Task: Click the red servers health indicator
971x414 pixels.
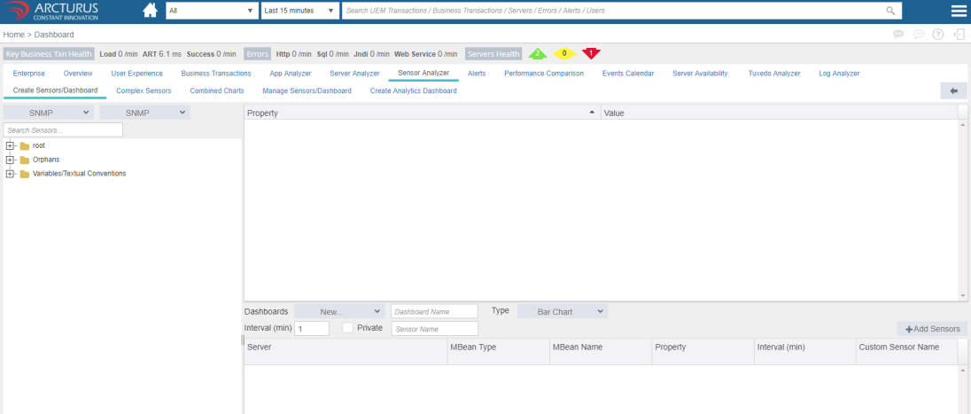Action: [x=591, y=54]
